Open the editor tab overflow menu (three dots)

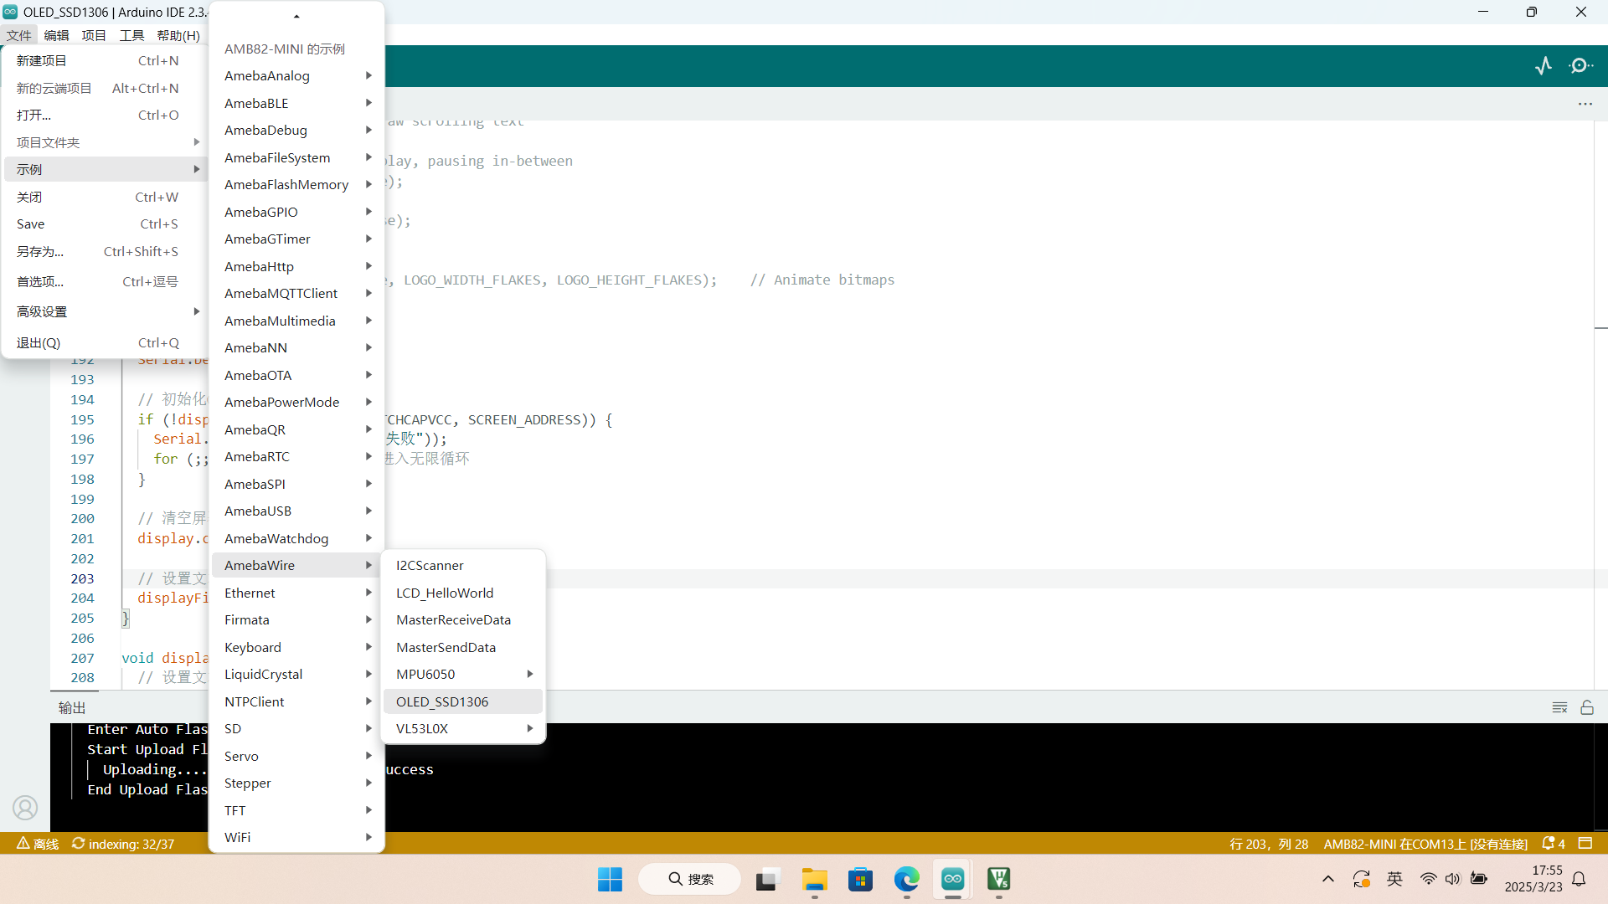pos(1585,104)
